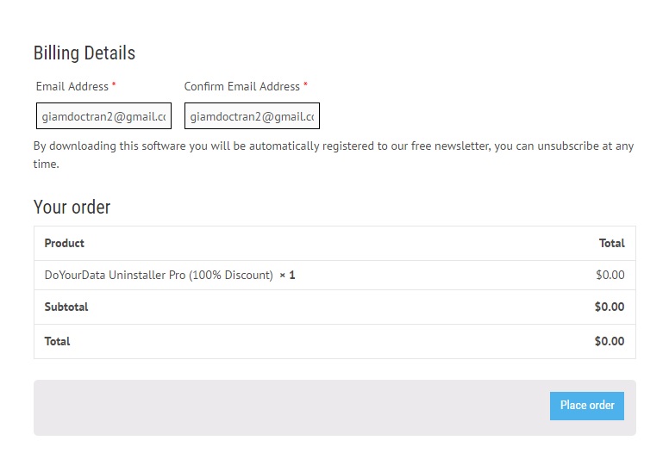Click the Subtotal $0.00 amount

[610, 307]
